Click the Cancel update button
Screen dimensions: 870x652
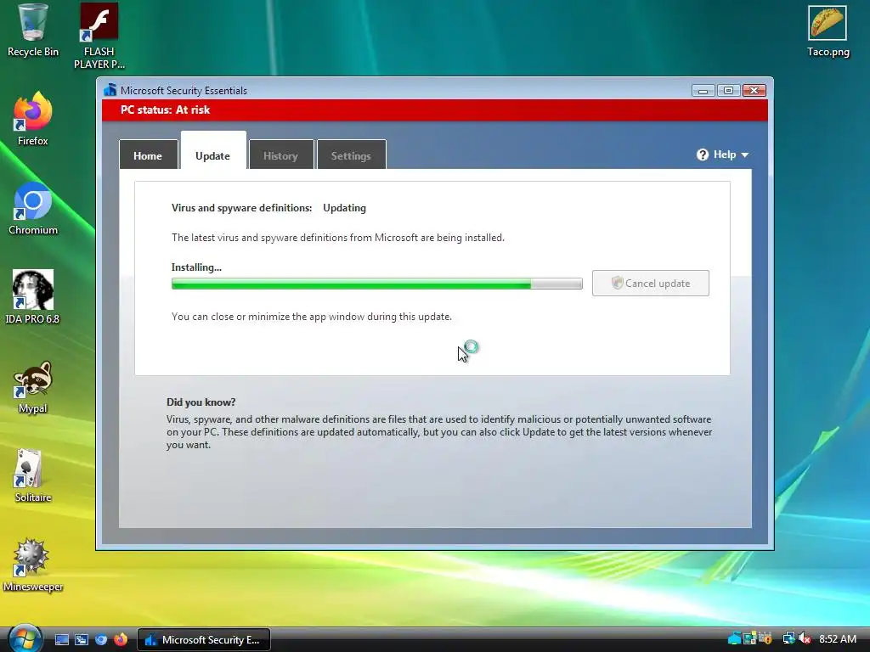[x=650, y=284]
